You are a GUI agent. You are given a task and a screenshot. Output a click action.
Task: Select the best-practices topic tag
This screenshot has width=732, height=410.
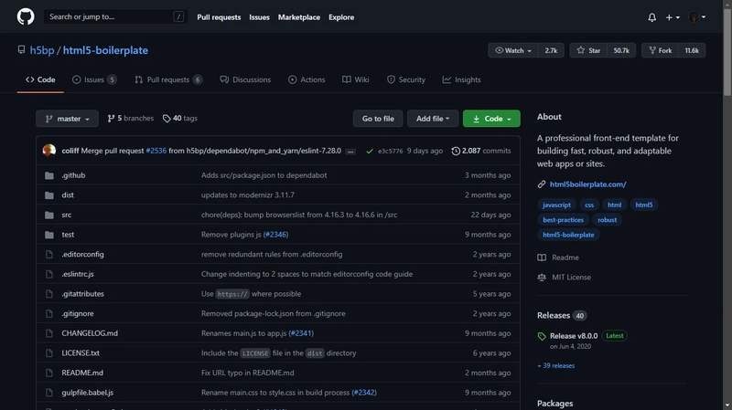[x=563, y=219]
